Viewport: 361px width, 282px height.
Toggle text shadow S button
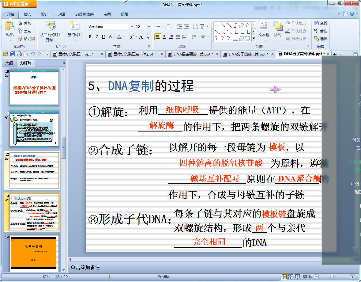click(110, 37)
